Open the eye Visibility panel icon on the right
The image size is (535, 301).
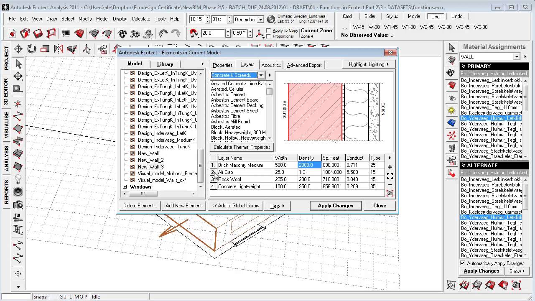coord(451,98)
